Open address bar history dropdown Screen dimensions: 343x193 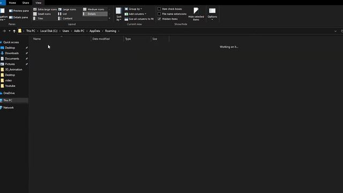[335, 31]
